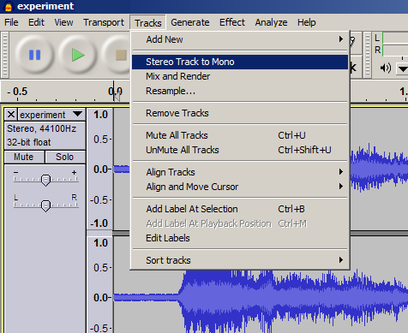Viewport: 408px width, 333px height.
Task: Select Mix and Render
Action: pyautogui.click(x=240, y=76)
